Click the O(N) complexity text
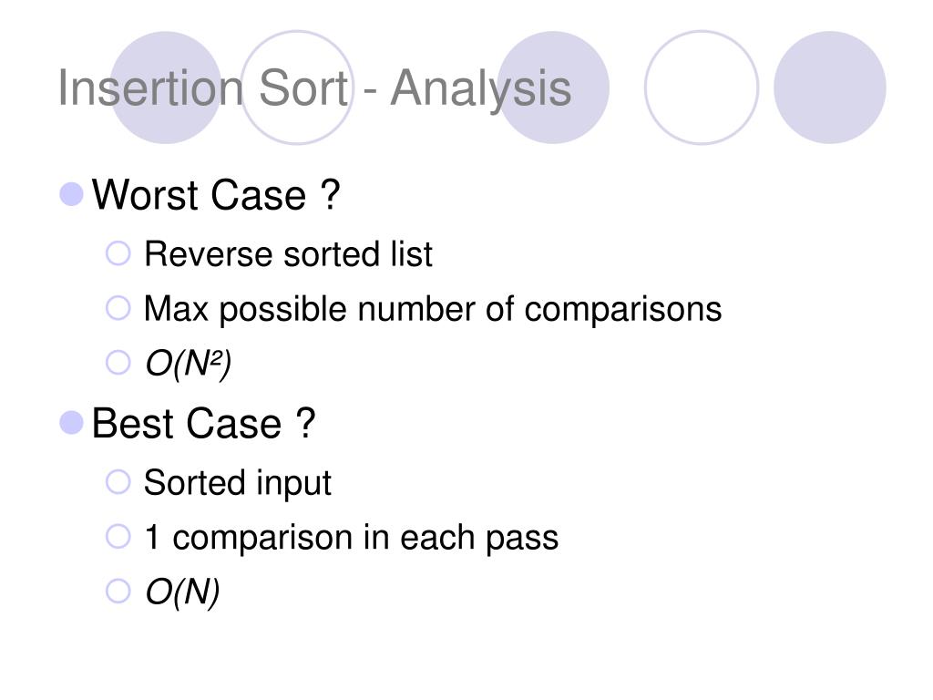 tap(182, 592)
